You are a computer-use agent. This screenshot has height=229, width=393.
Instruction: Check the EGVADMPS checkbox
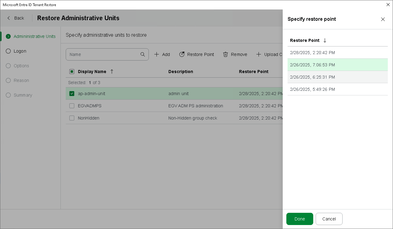[x=72, y=106]
